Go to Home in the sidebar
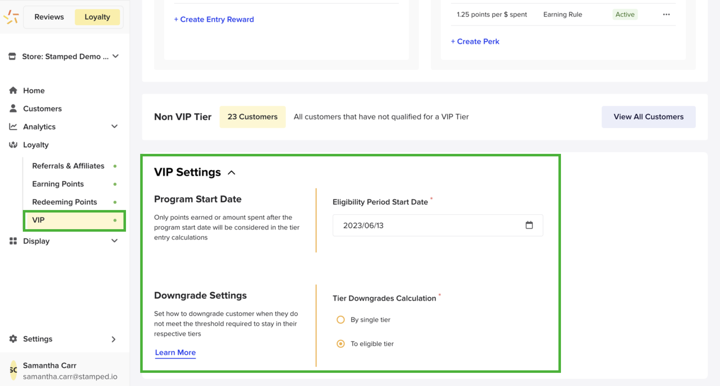 point(34,91)
